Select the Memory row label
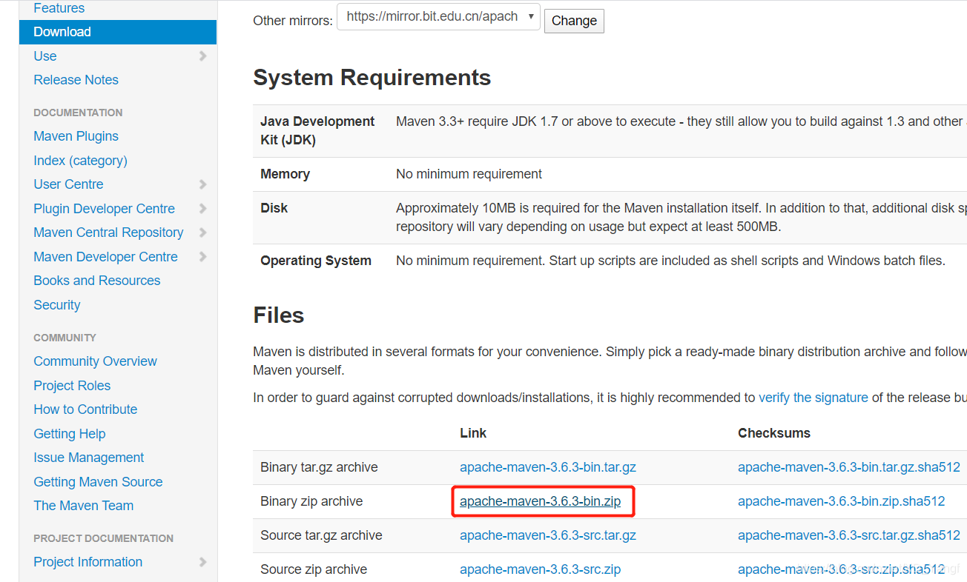Viewport: 967px width, 582px height. pos(285,174)
